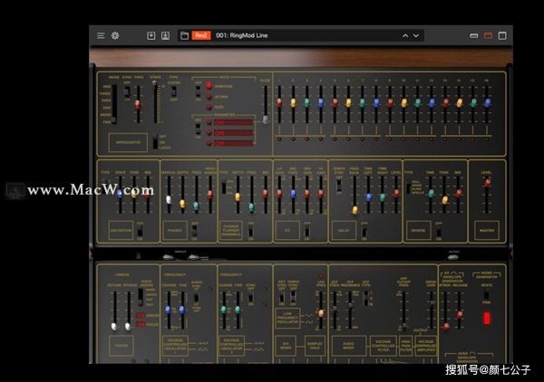Viewport: 544px width, 382px height.
Task: Click the yellow Delay Feedback slider cap
Action: point(355,210)
